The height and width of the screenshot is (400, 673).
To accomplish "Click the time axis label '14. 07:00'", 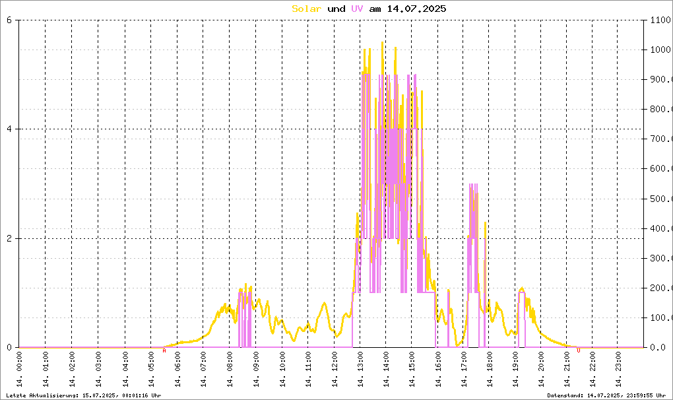I will pos(203,370).
